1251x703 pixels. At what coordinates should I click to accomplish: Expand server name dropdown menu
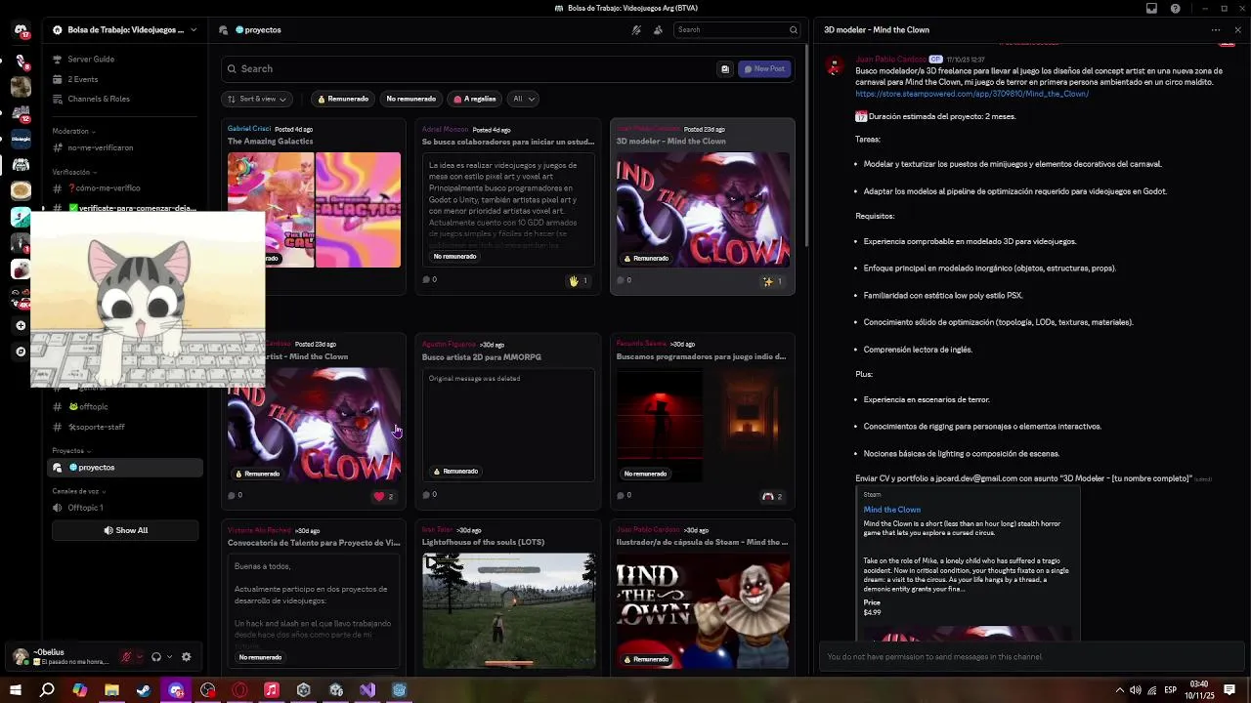coord(194,30)
